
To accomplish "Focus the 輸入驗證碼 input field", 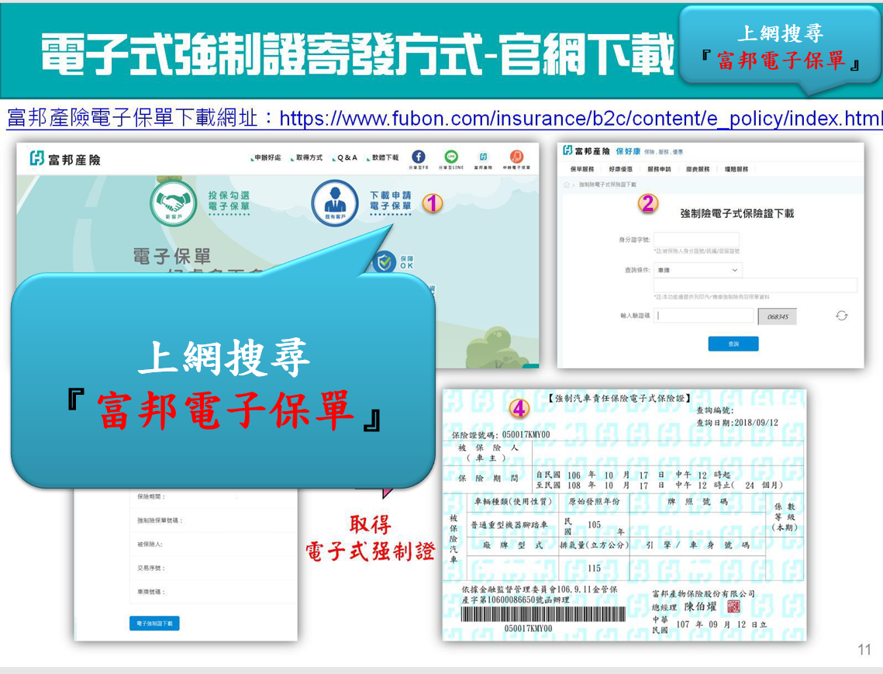I will pos(703,316).
